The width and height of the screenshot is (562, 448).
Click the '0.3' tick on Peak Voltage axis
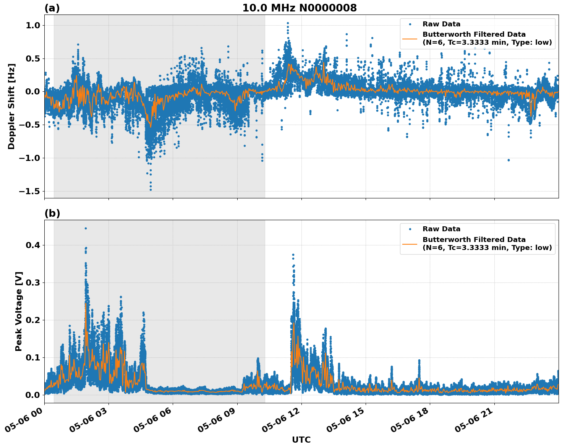(33, 282)
